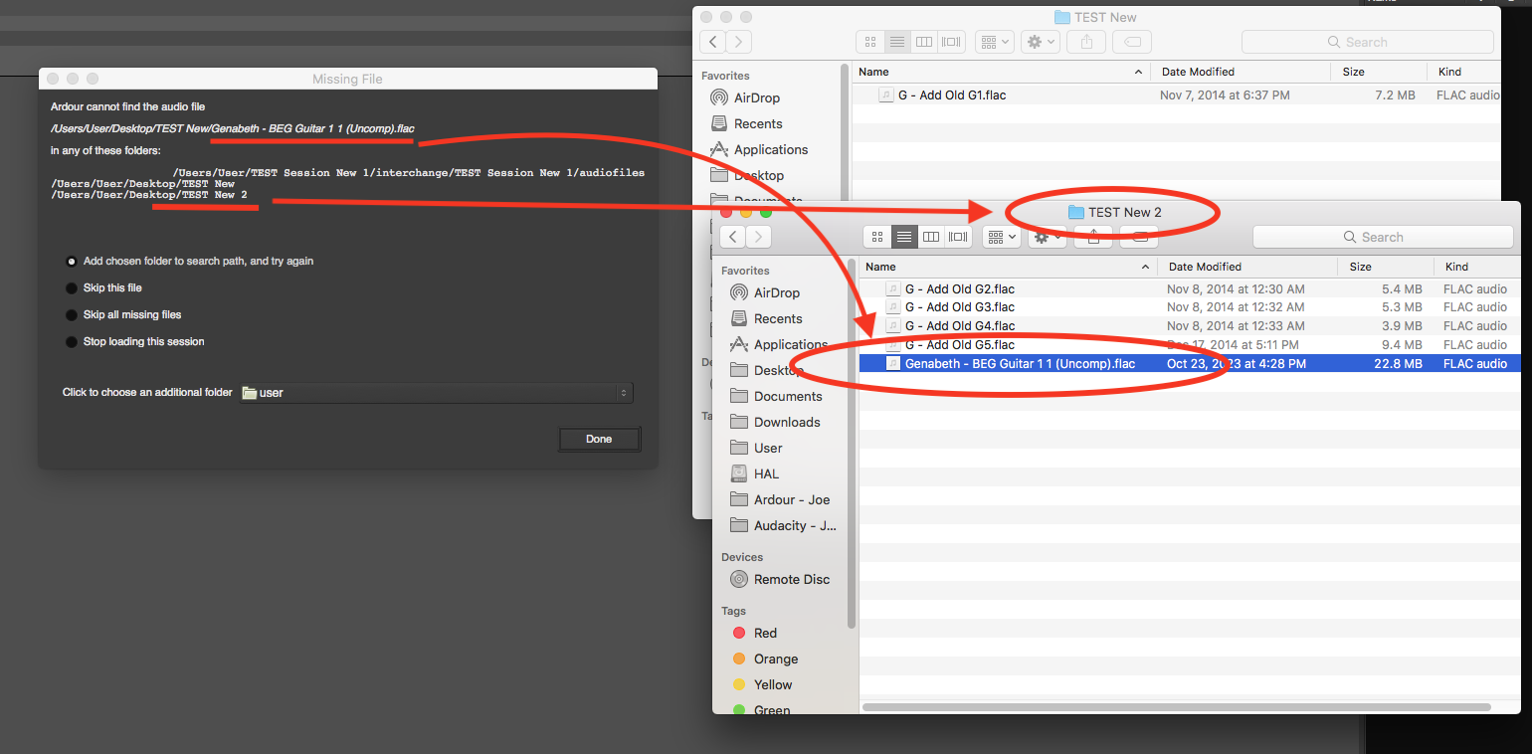Switch to icon view in TEST New 2 window
The height and width of the screenshot is (754, 1532).
(877, 237)
